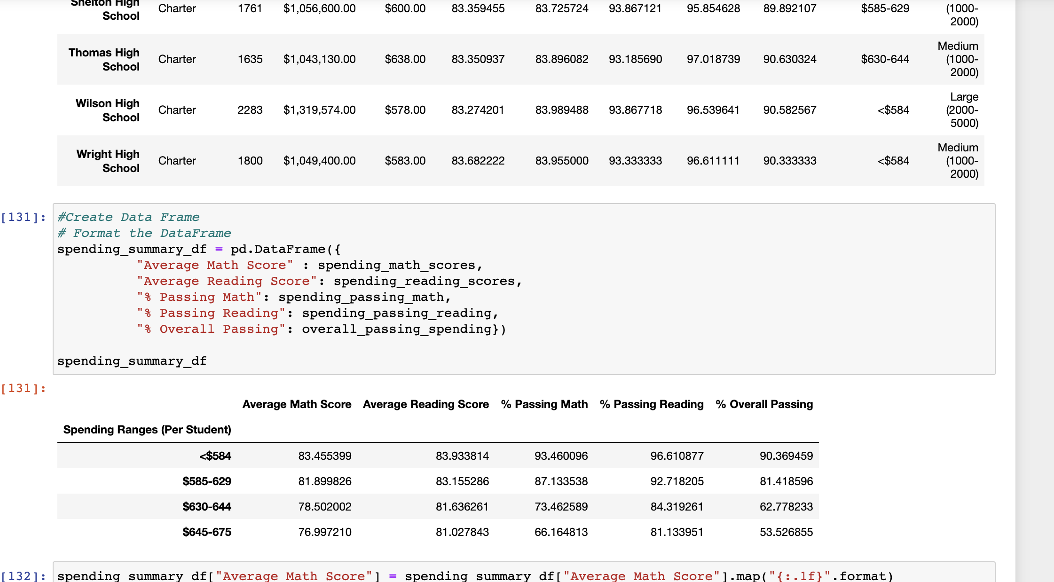Click the 'Average Math Score' column header
The height and width of the screenshot is (582, 1054).
[x=297, y=404]
